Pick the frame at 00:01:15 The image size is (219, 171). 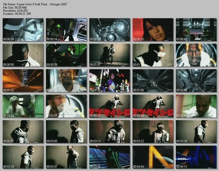coord(153,55)
